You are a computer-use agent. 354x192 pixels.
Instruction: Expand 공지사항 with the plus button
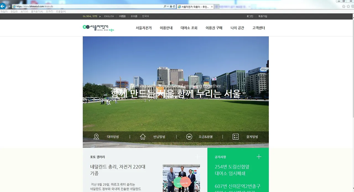[x=259, y=156]
